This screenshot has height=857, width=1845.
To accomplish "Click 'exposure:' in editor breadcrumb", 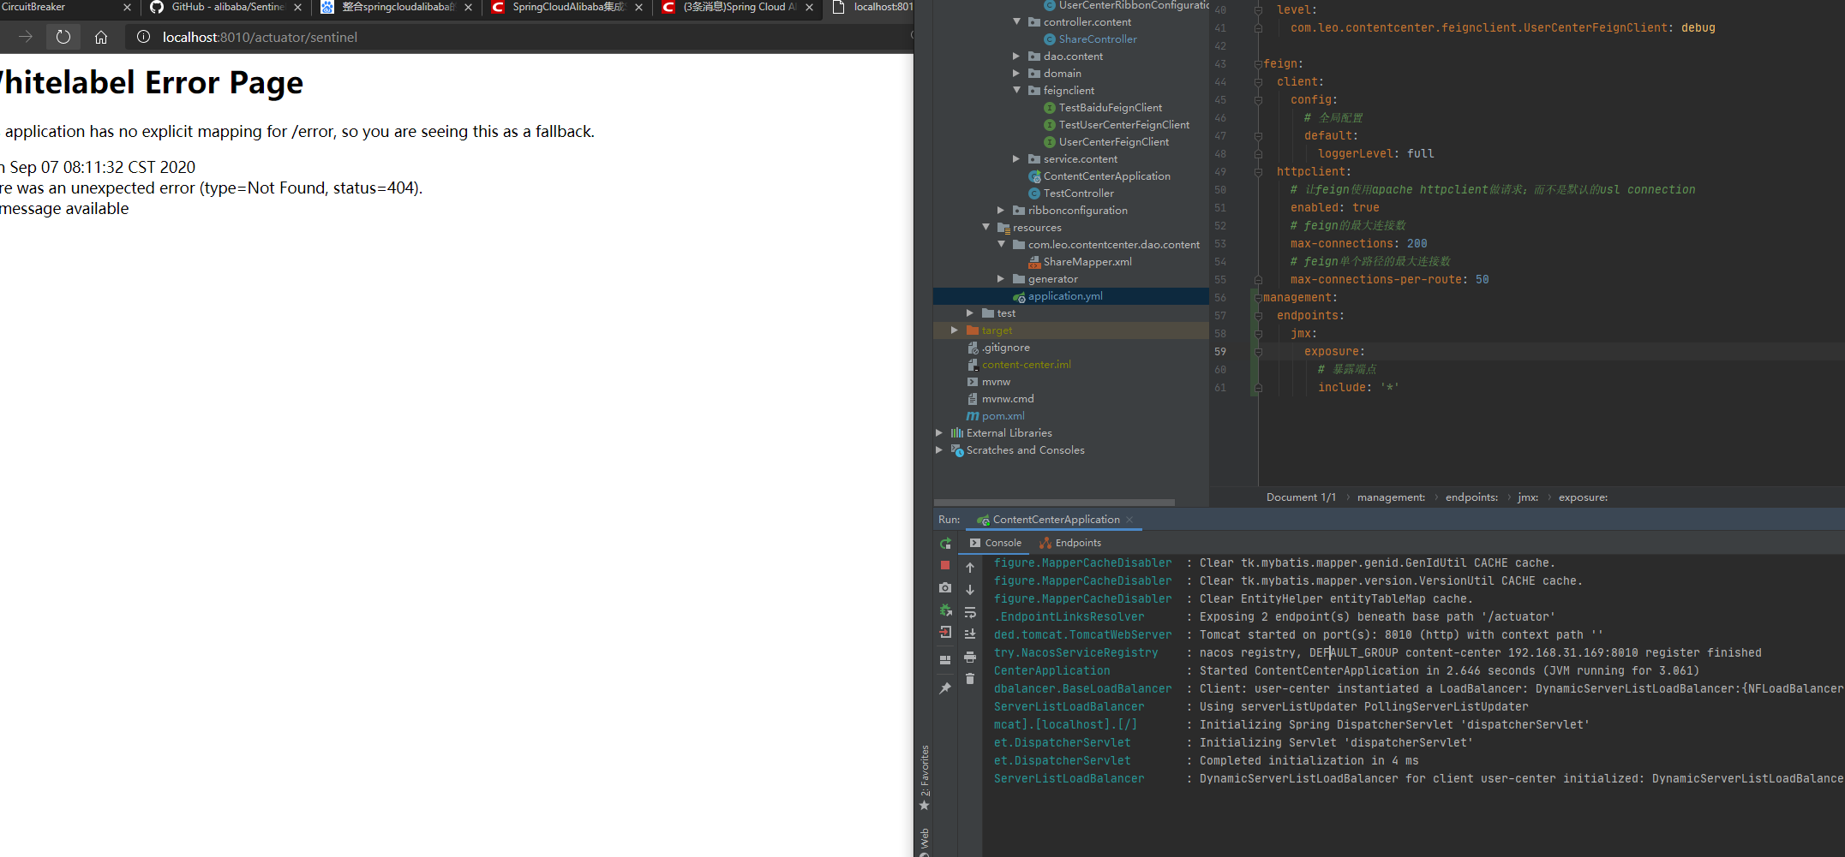I will click(x=1583, y=497).
